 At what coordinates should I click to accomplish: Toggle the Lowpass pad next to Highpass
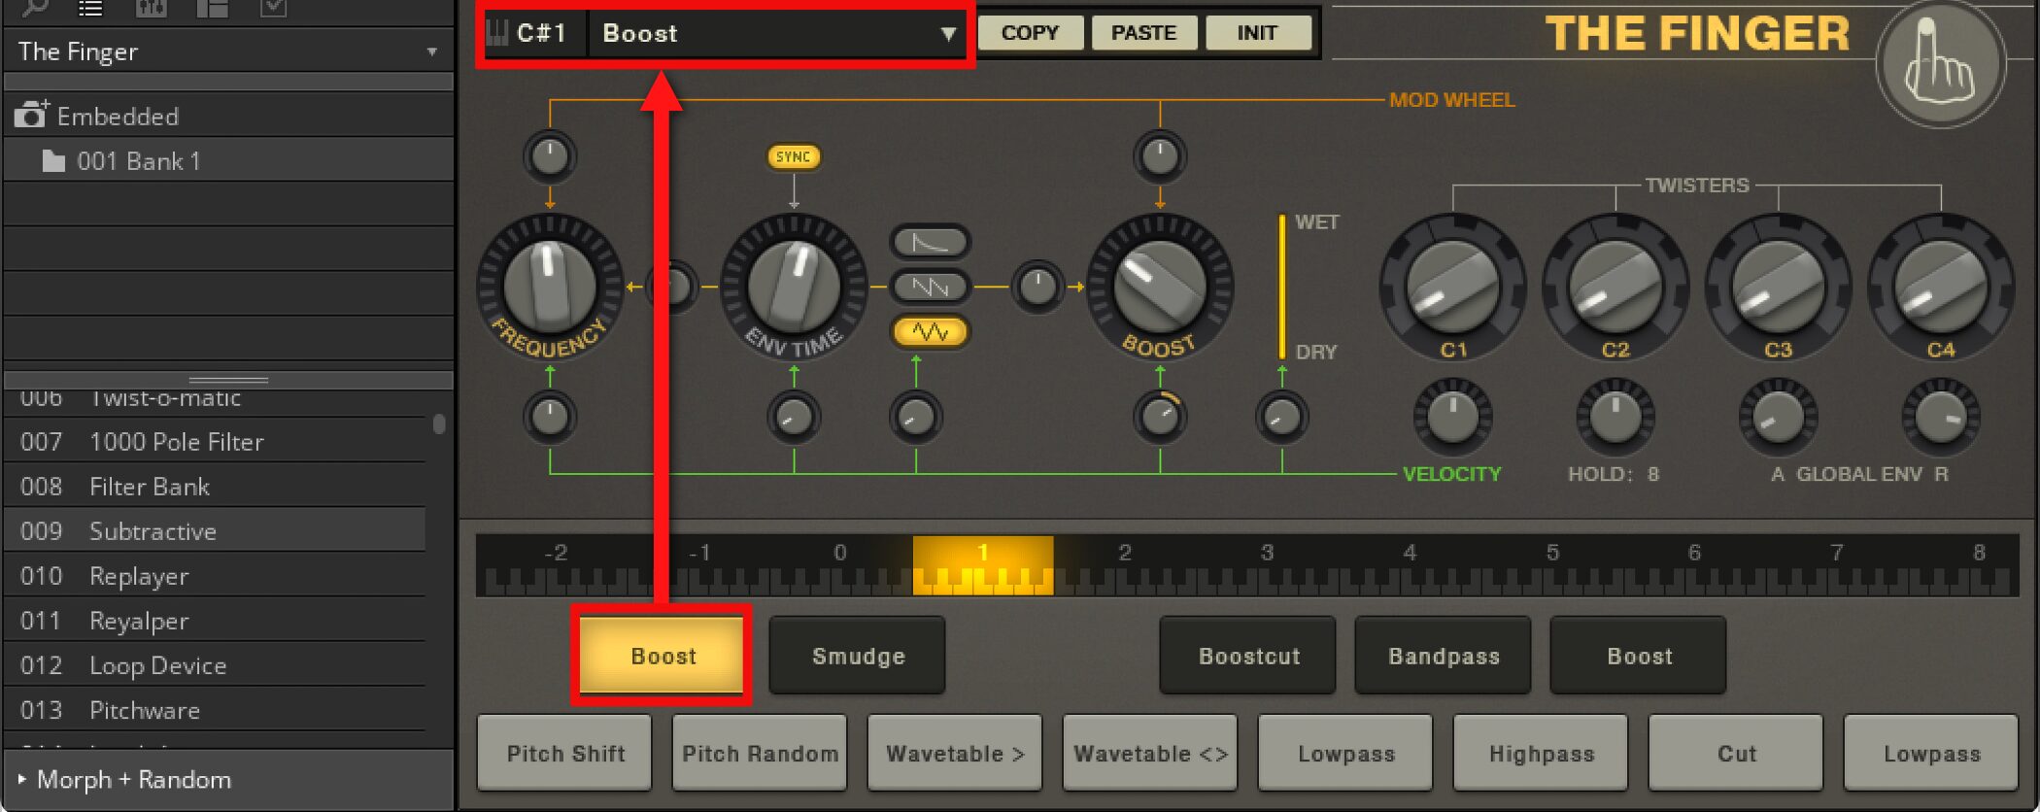pos(1345,753)
